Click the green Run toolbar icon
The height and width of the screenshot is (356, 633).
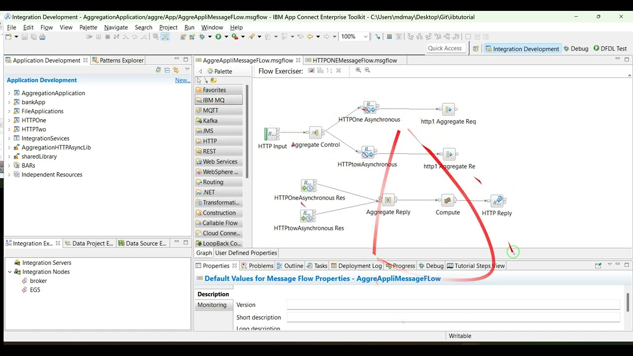click(x=218, y=37)
